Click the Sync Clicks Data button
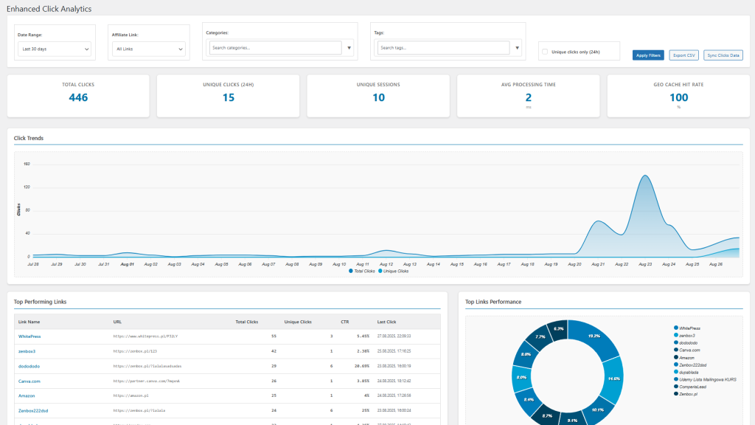The width and height of the screenshot is (755, 425). [x=723, y=55]
